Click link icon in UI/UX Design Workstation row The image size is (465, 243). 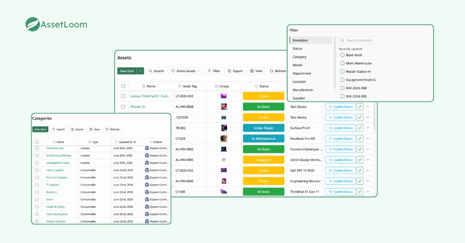point(360,160)
